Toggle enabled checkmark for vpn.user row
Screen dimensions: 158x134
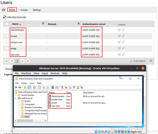(119, 55)
